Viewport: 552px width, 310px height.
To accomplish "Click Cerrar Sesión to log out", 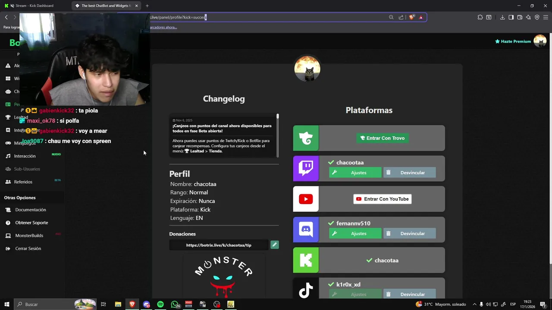I will (28, 248).
